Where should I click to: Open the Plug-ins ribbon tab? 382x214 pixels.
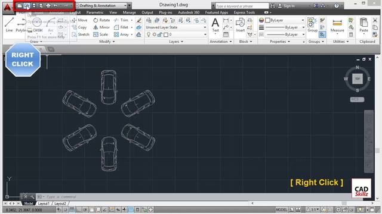pyautogui.click(x=165, y=12)
